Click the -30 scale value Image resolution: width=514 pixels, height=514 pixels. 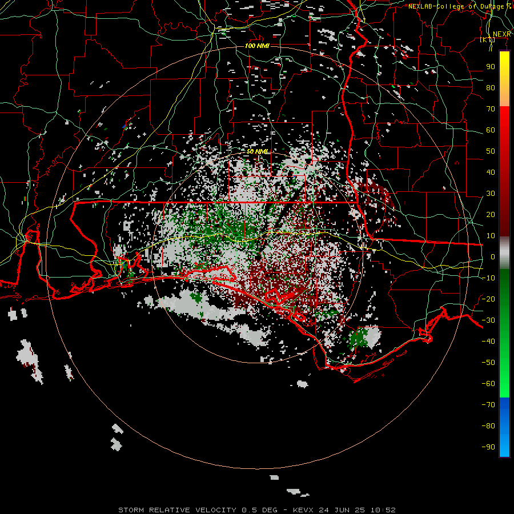tap(488, 320)
